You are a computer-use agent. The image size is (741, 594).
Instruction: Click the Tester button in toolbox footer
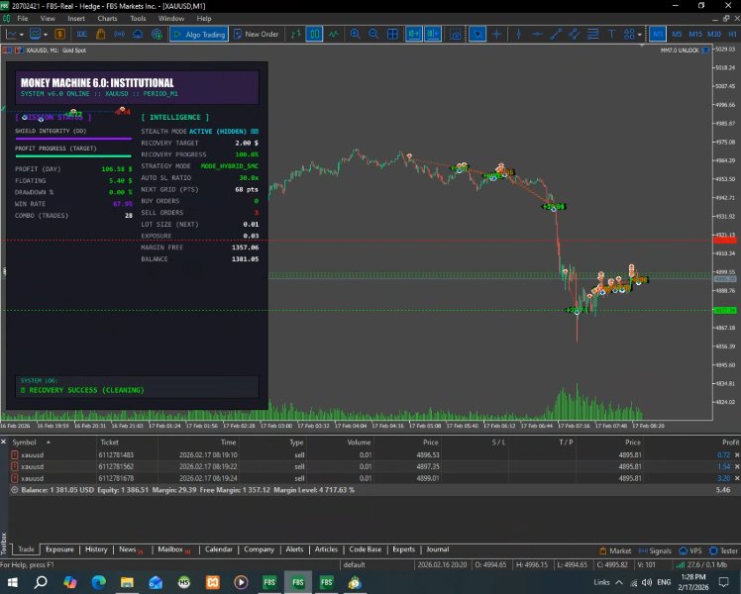723,550
